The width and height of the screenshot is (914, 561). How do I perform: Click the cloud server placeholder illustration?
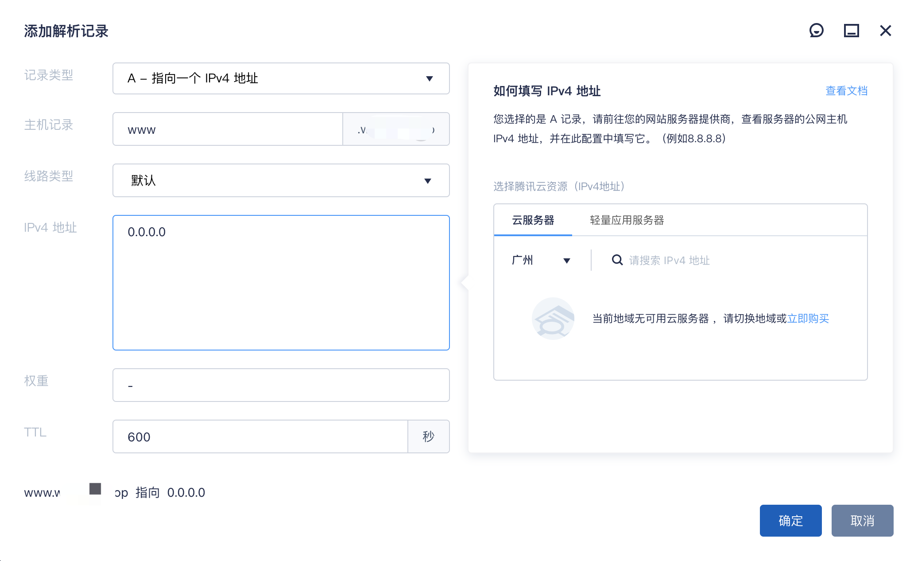(553, 318)
